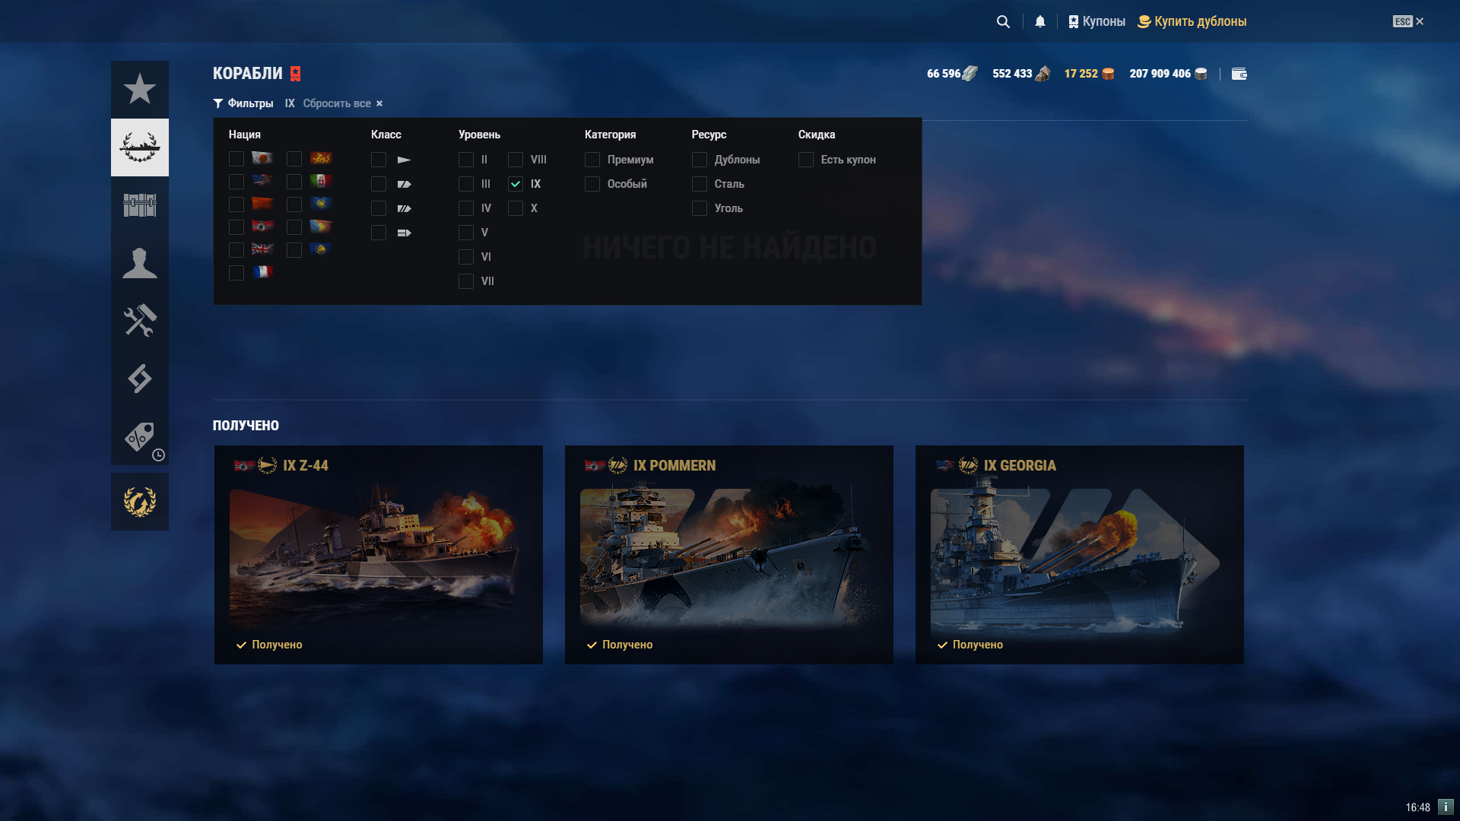1460x821 pixels.
Task: Uncheck the tier IX checkbox
Action: [516, 184]
